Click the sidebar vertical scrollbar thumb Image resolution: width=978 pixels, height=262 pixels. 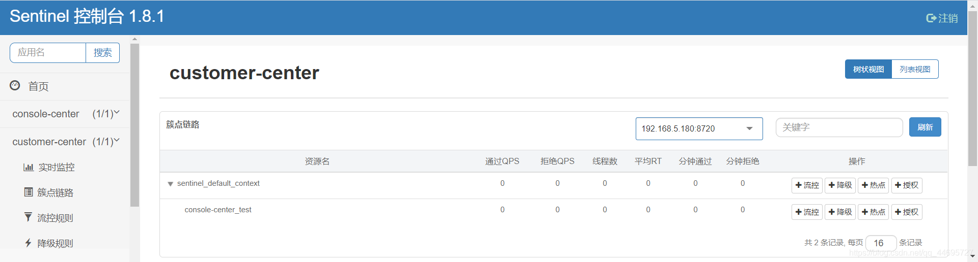click(134, 125)
